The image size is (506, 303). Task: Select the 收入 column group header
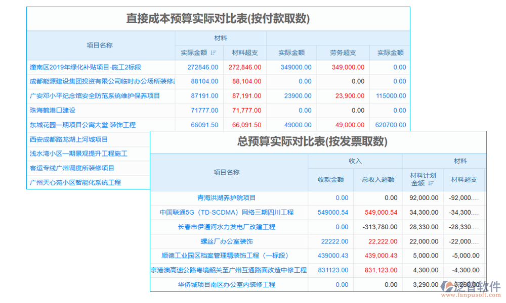click(x=354, y=161)
